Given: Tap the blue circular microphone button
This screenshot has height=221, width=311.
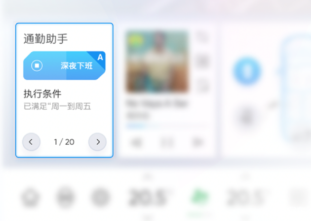Looking at the screenshot, I should [247, 71].
